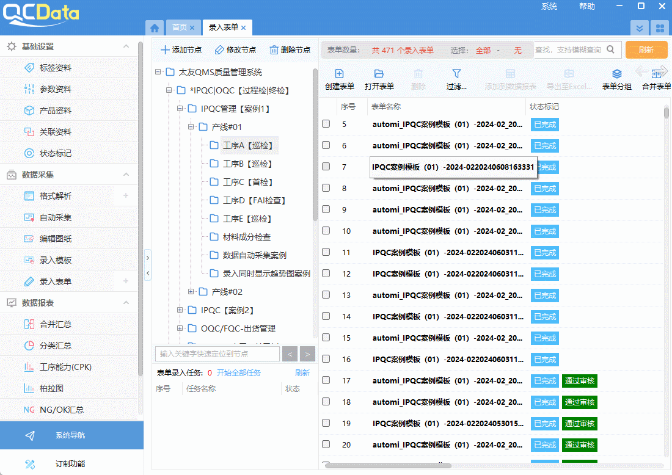Open 自动采集 in the data collection section
Screen dimensions: 672x475
pyautogui.click(x=56, y=217)
